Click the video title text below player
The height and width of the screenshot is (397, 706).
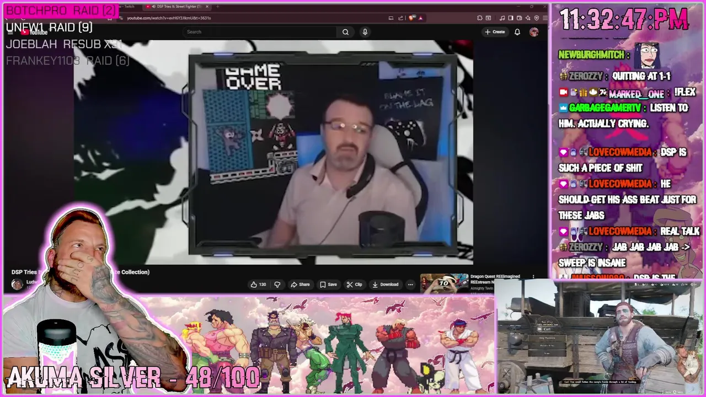coord(81,272)
